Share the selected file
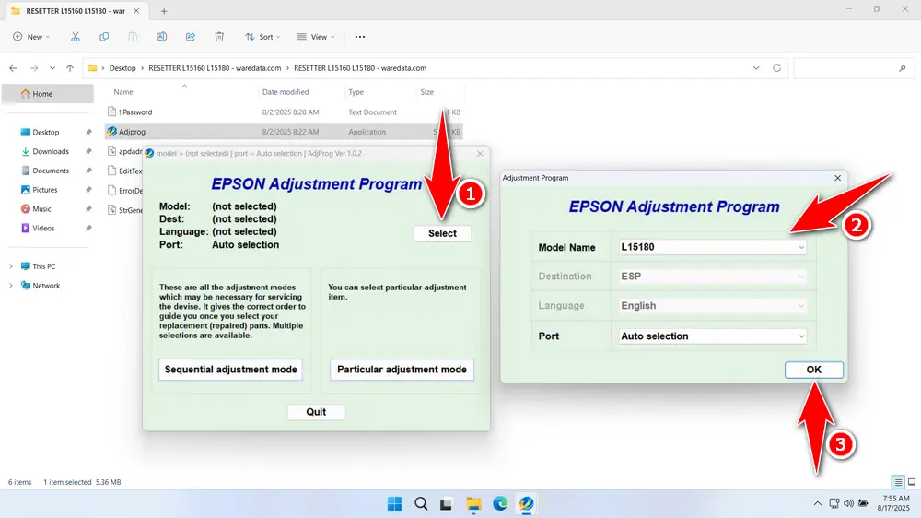The height and width of the screenshot is (518, 921). (191, 37)
